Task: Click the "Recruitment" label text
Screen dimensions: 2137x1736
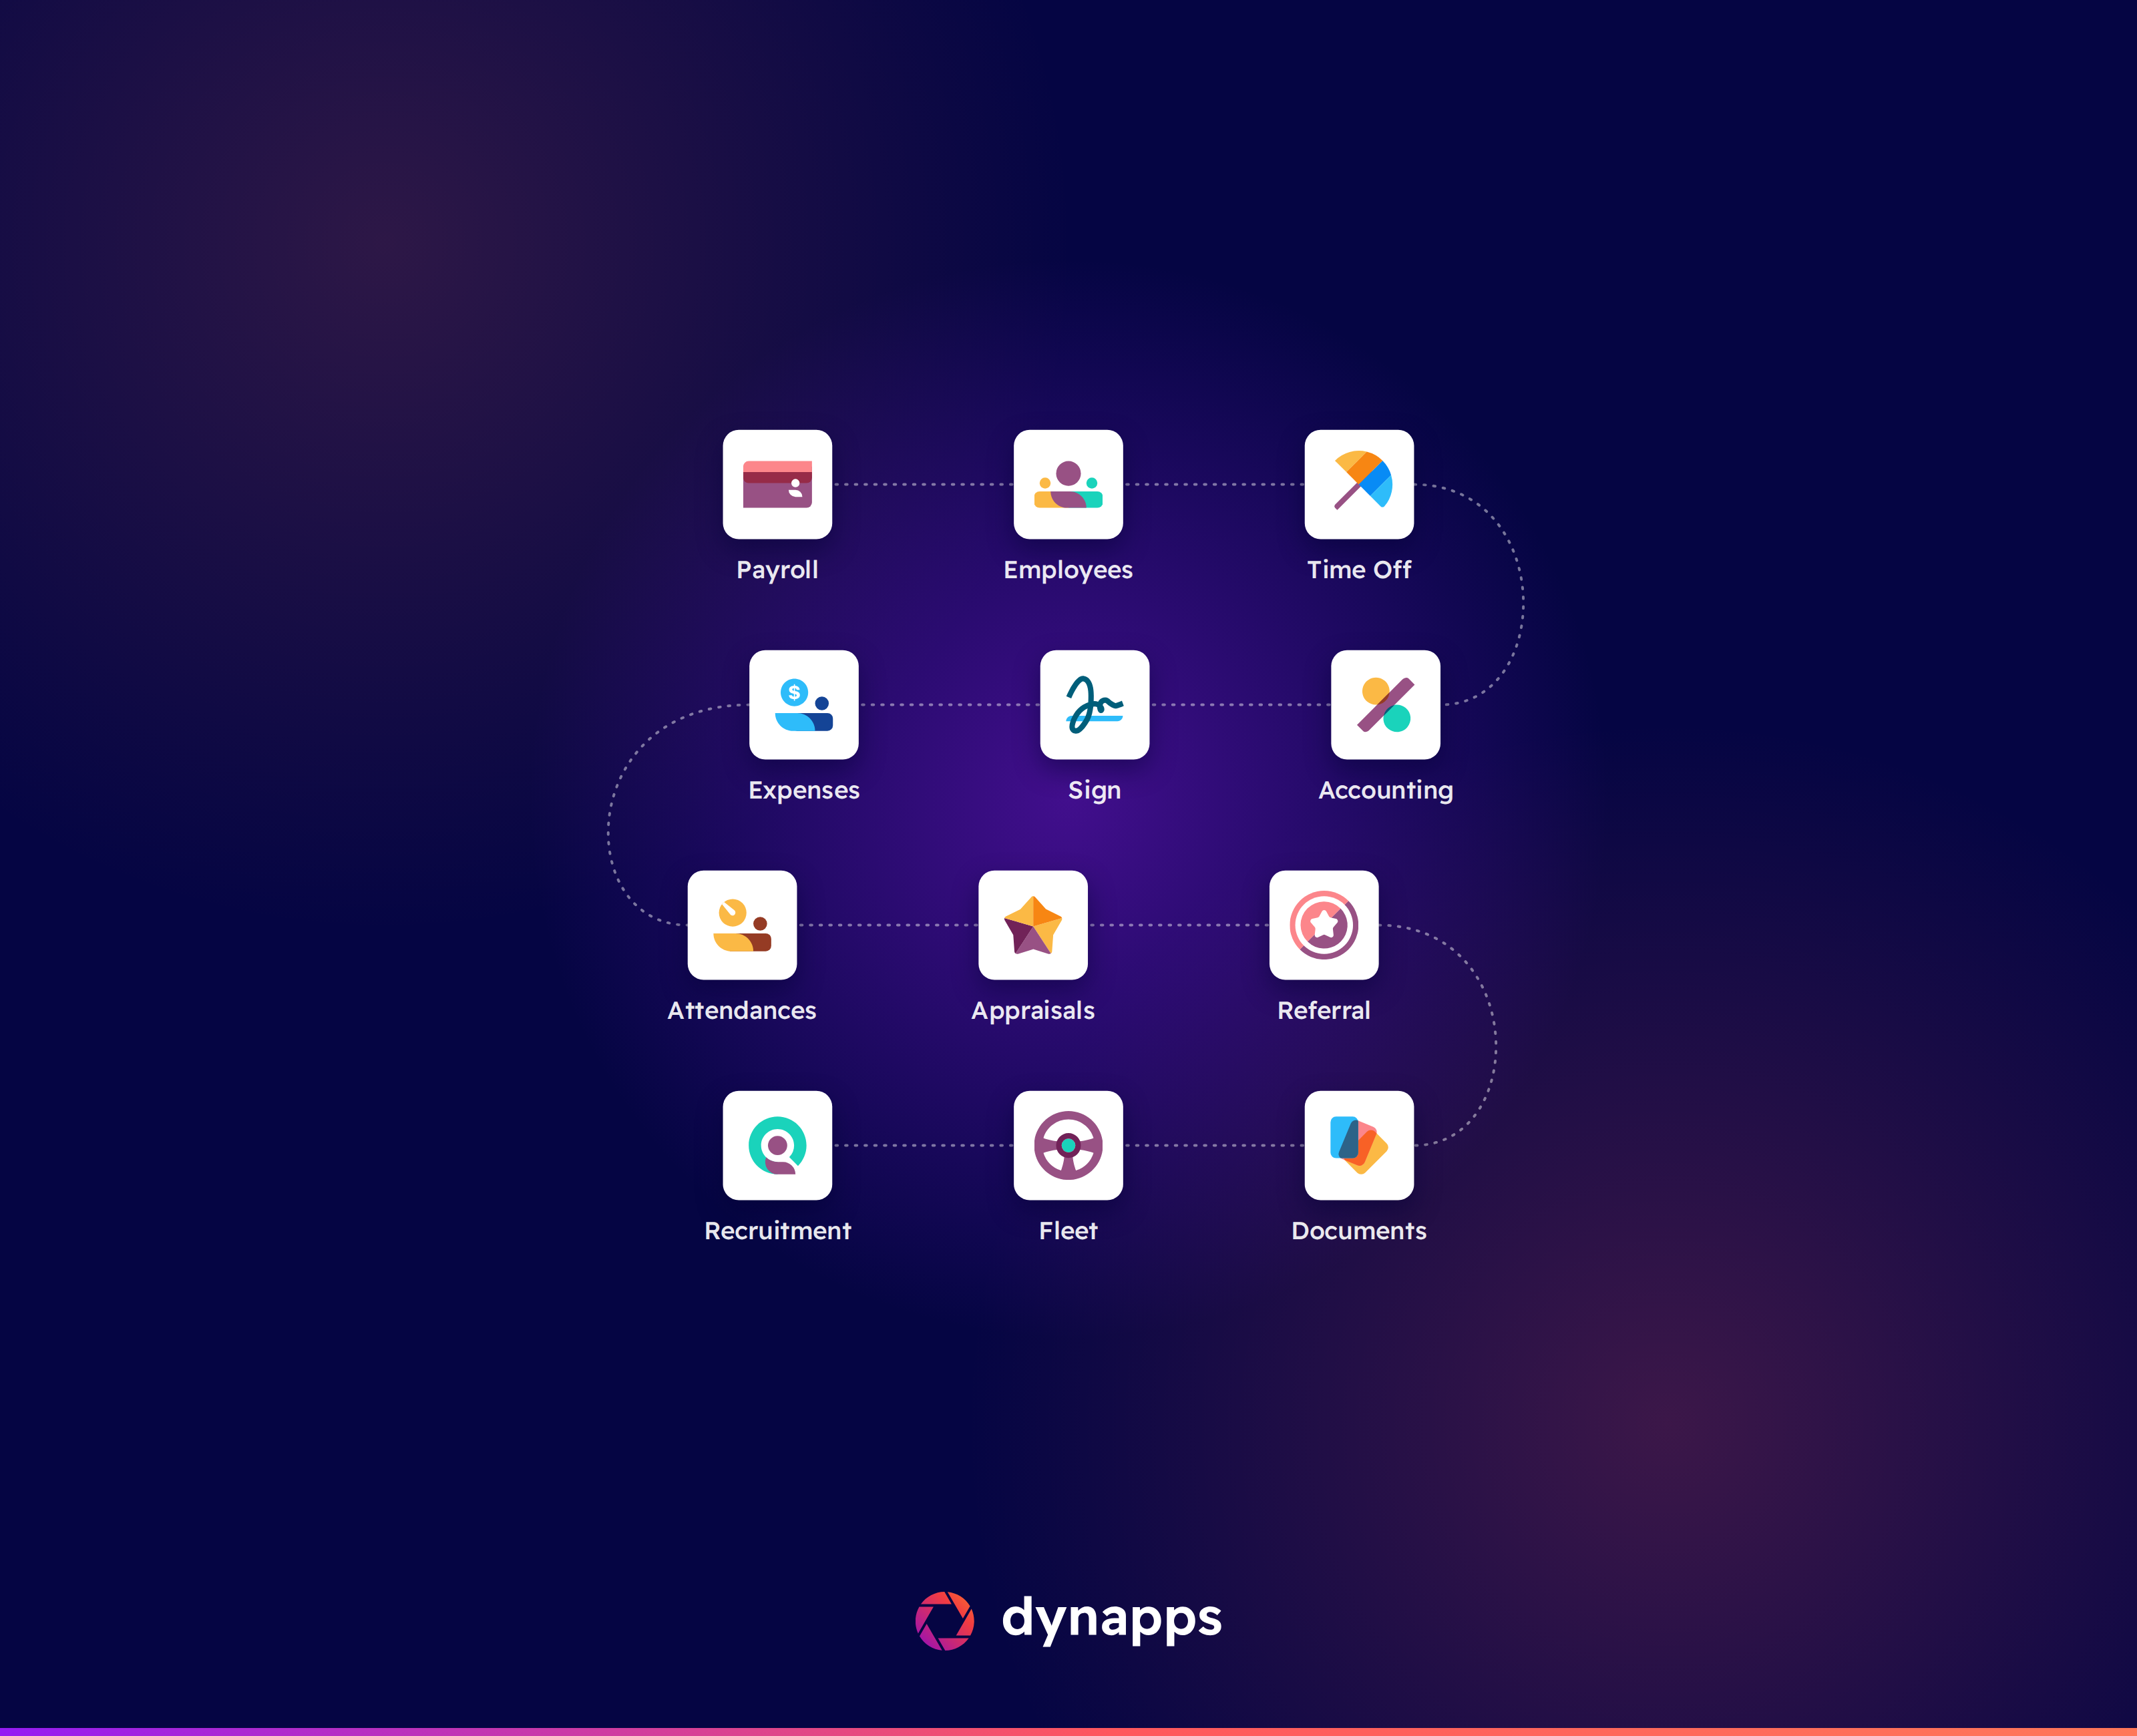Action: pyautogui.click(x=777, y=1230)
